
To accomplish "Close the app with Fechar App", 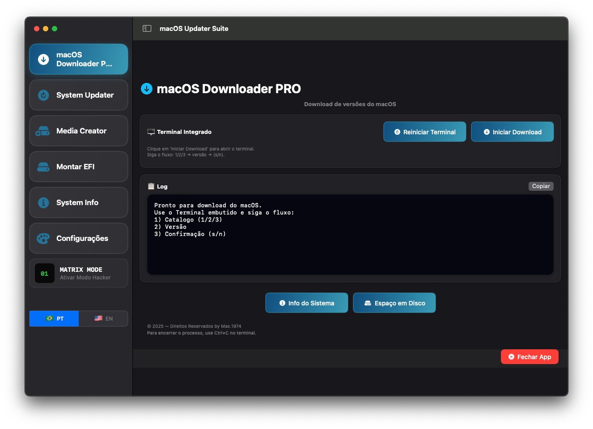I will click(529, 356).
